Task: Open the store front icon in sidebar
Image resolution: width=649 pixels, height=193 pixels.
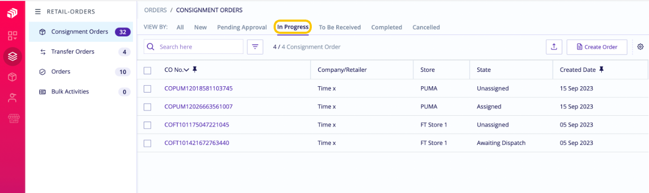Action: point(12,118)
